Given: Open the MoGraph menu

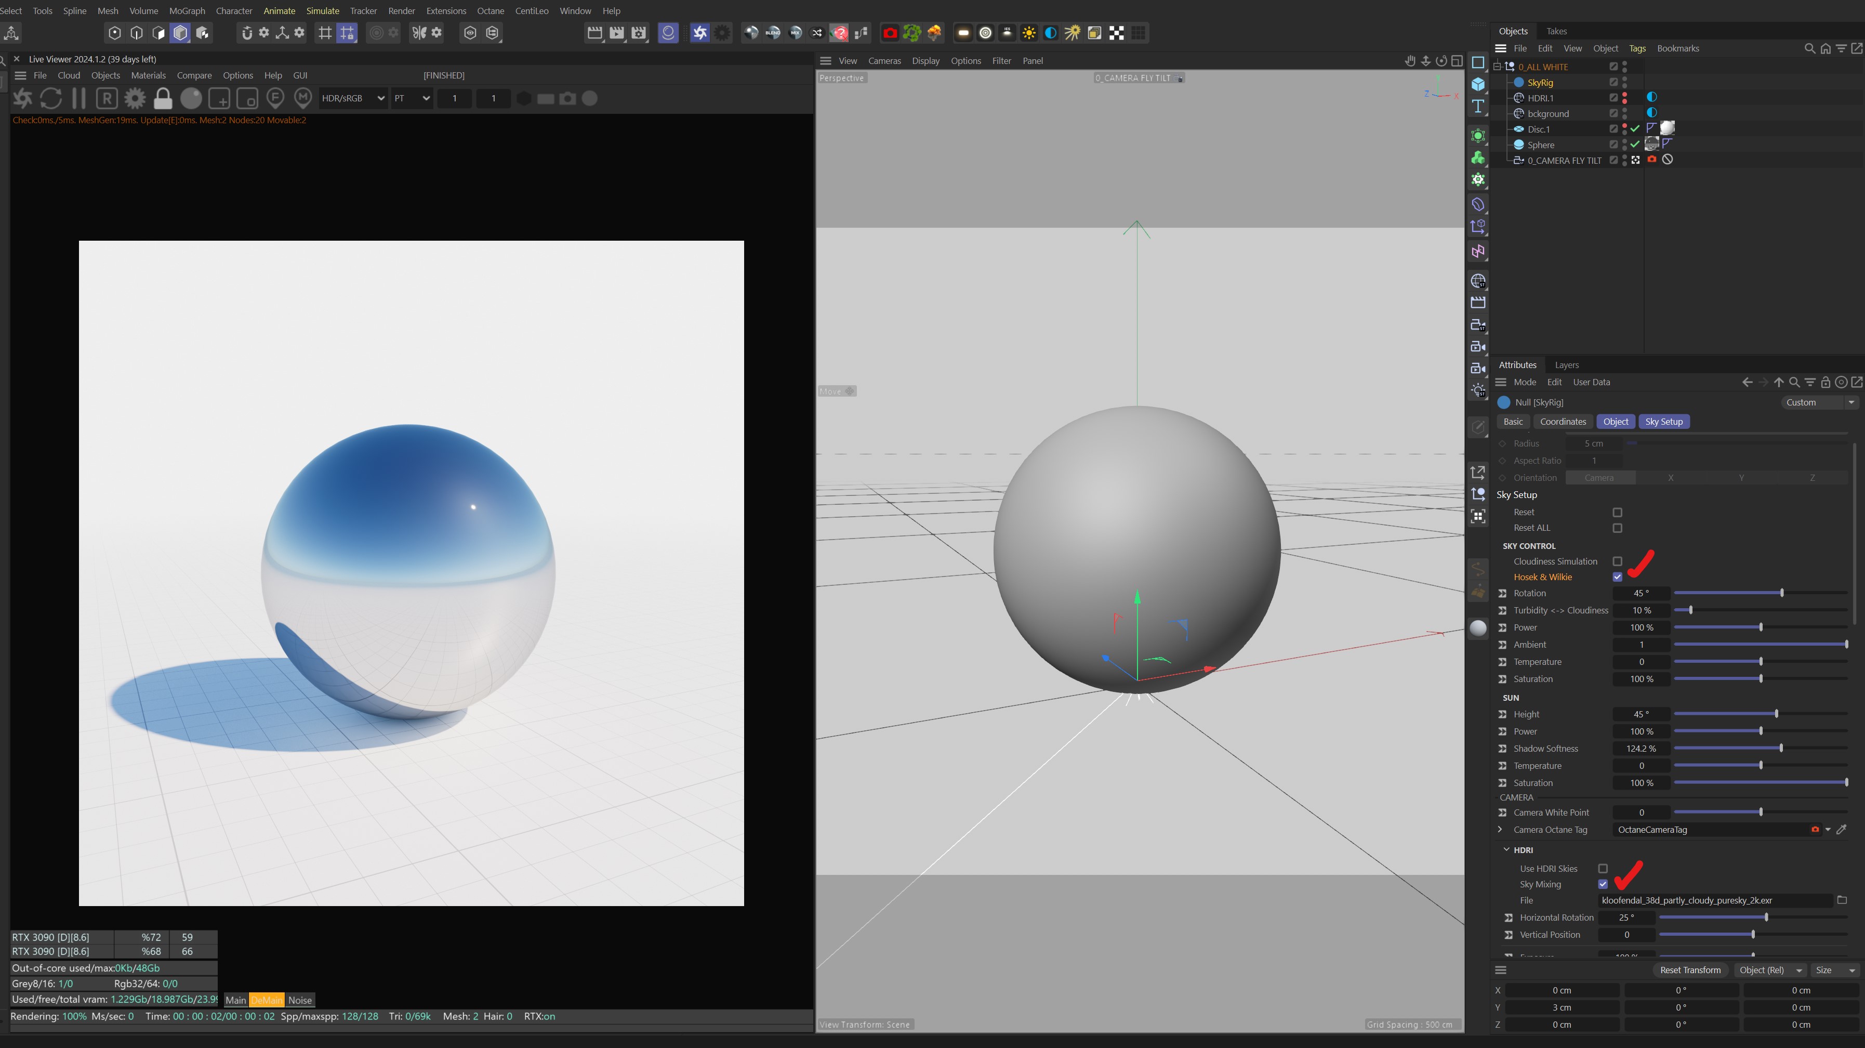Looking at the screenshot, I should click(x=187, y=11).
